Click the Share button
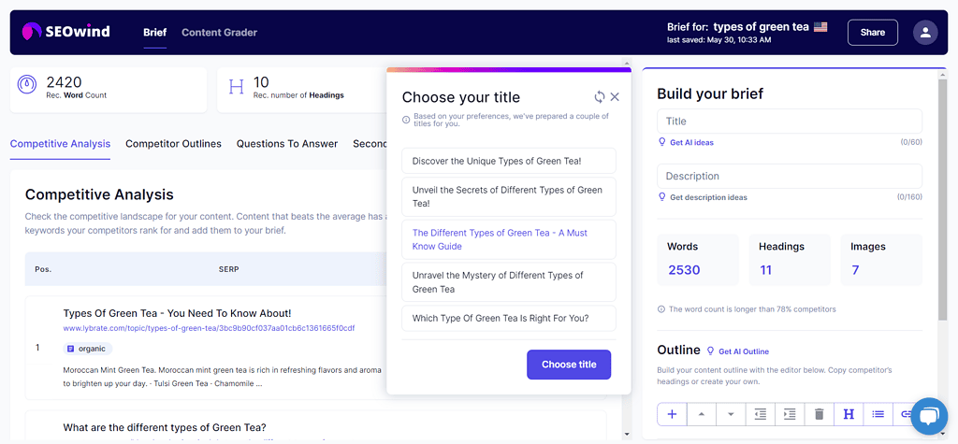This screenshot has height=444, width=958. click(x=873, y=33)
